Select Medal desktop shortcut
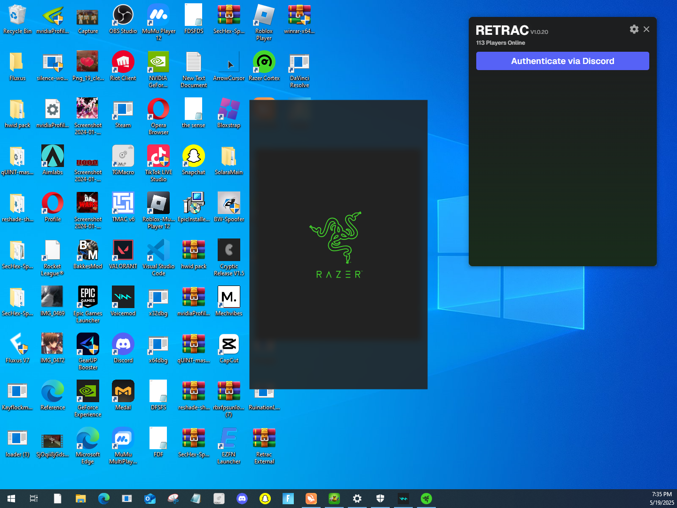 (x=123, y=396)
